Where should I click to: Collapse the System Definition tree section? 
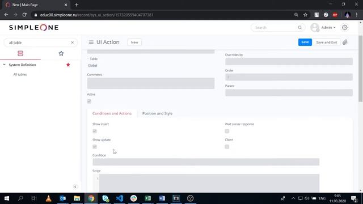point(4,65)
